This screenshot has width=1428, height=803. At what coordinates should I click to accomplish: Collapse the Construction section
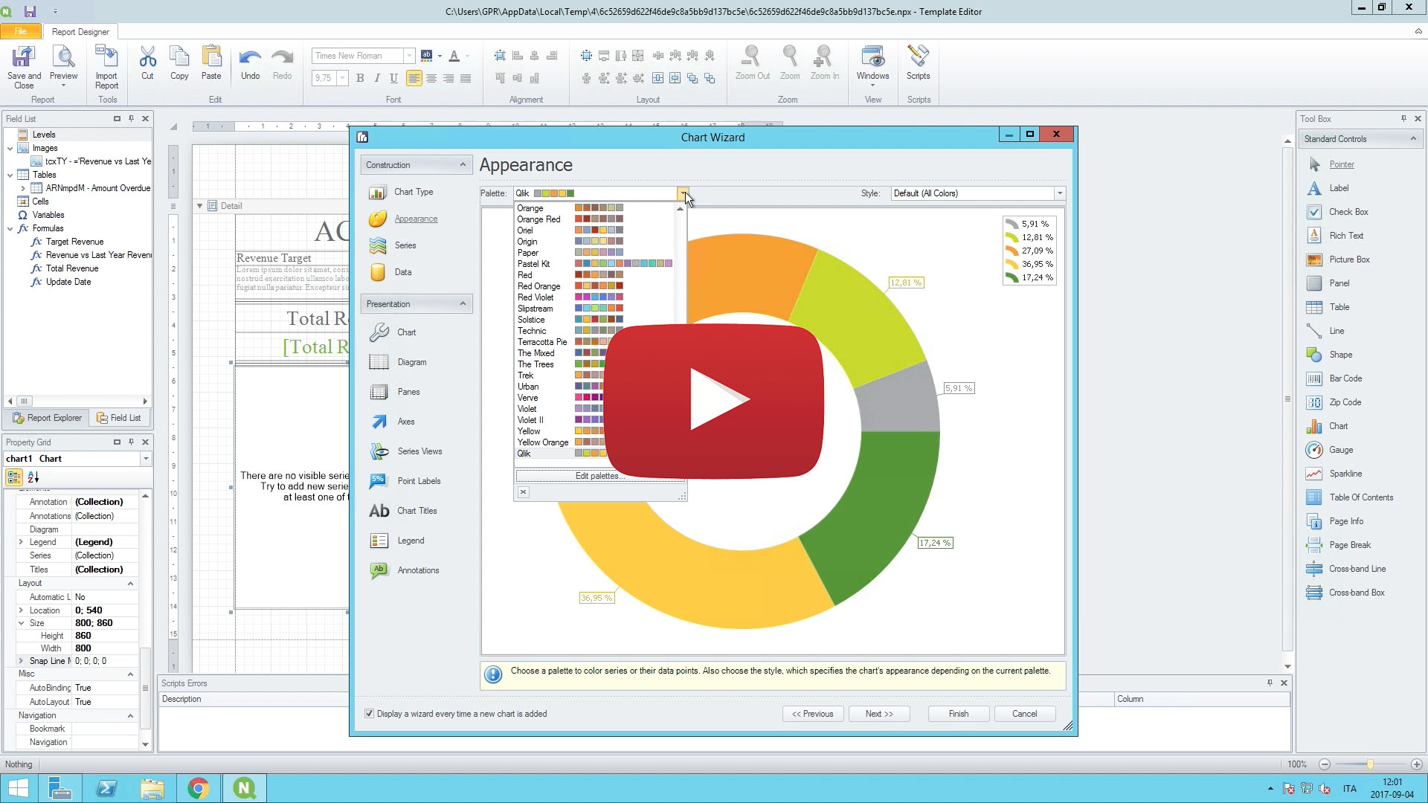tap(463, 165)
